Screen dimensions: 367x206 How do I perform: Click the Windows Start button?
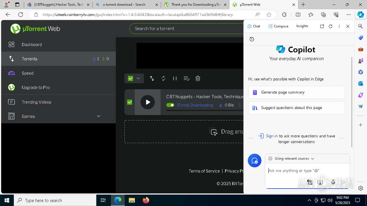point(7,200)
